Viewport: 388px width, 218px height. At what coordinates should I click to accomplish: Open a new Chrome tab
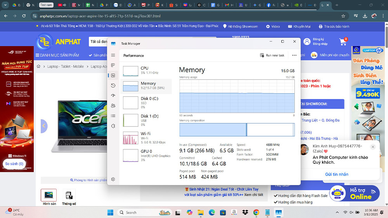point(337,5)
